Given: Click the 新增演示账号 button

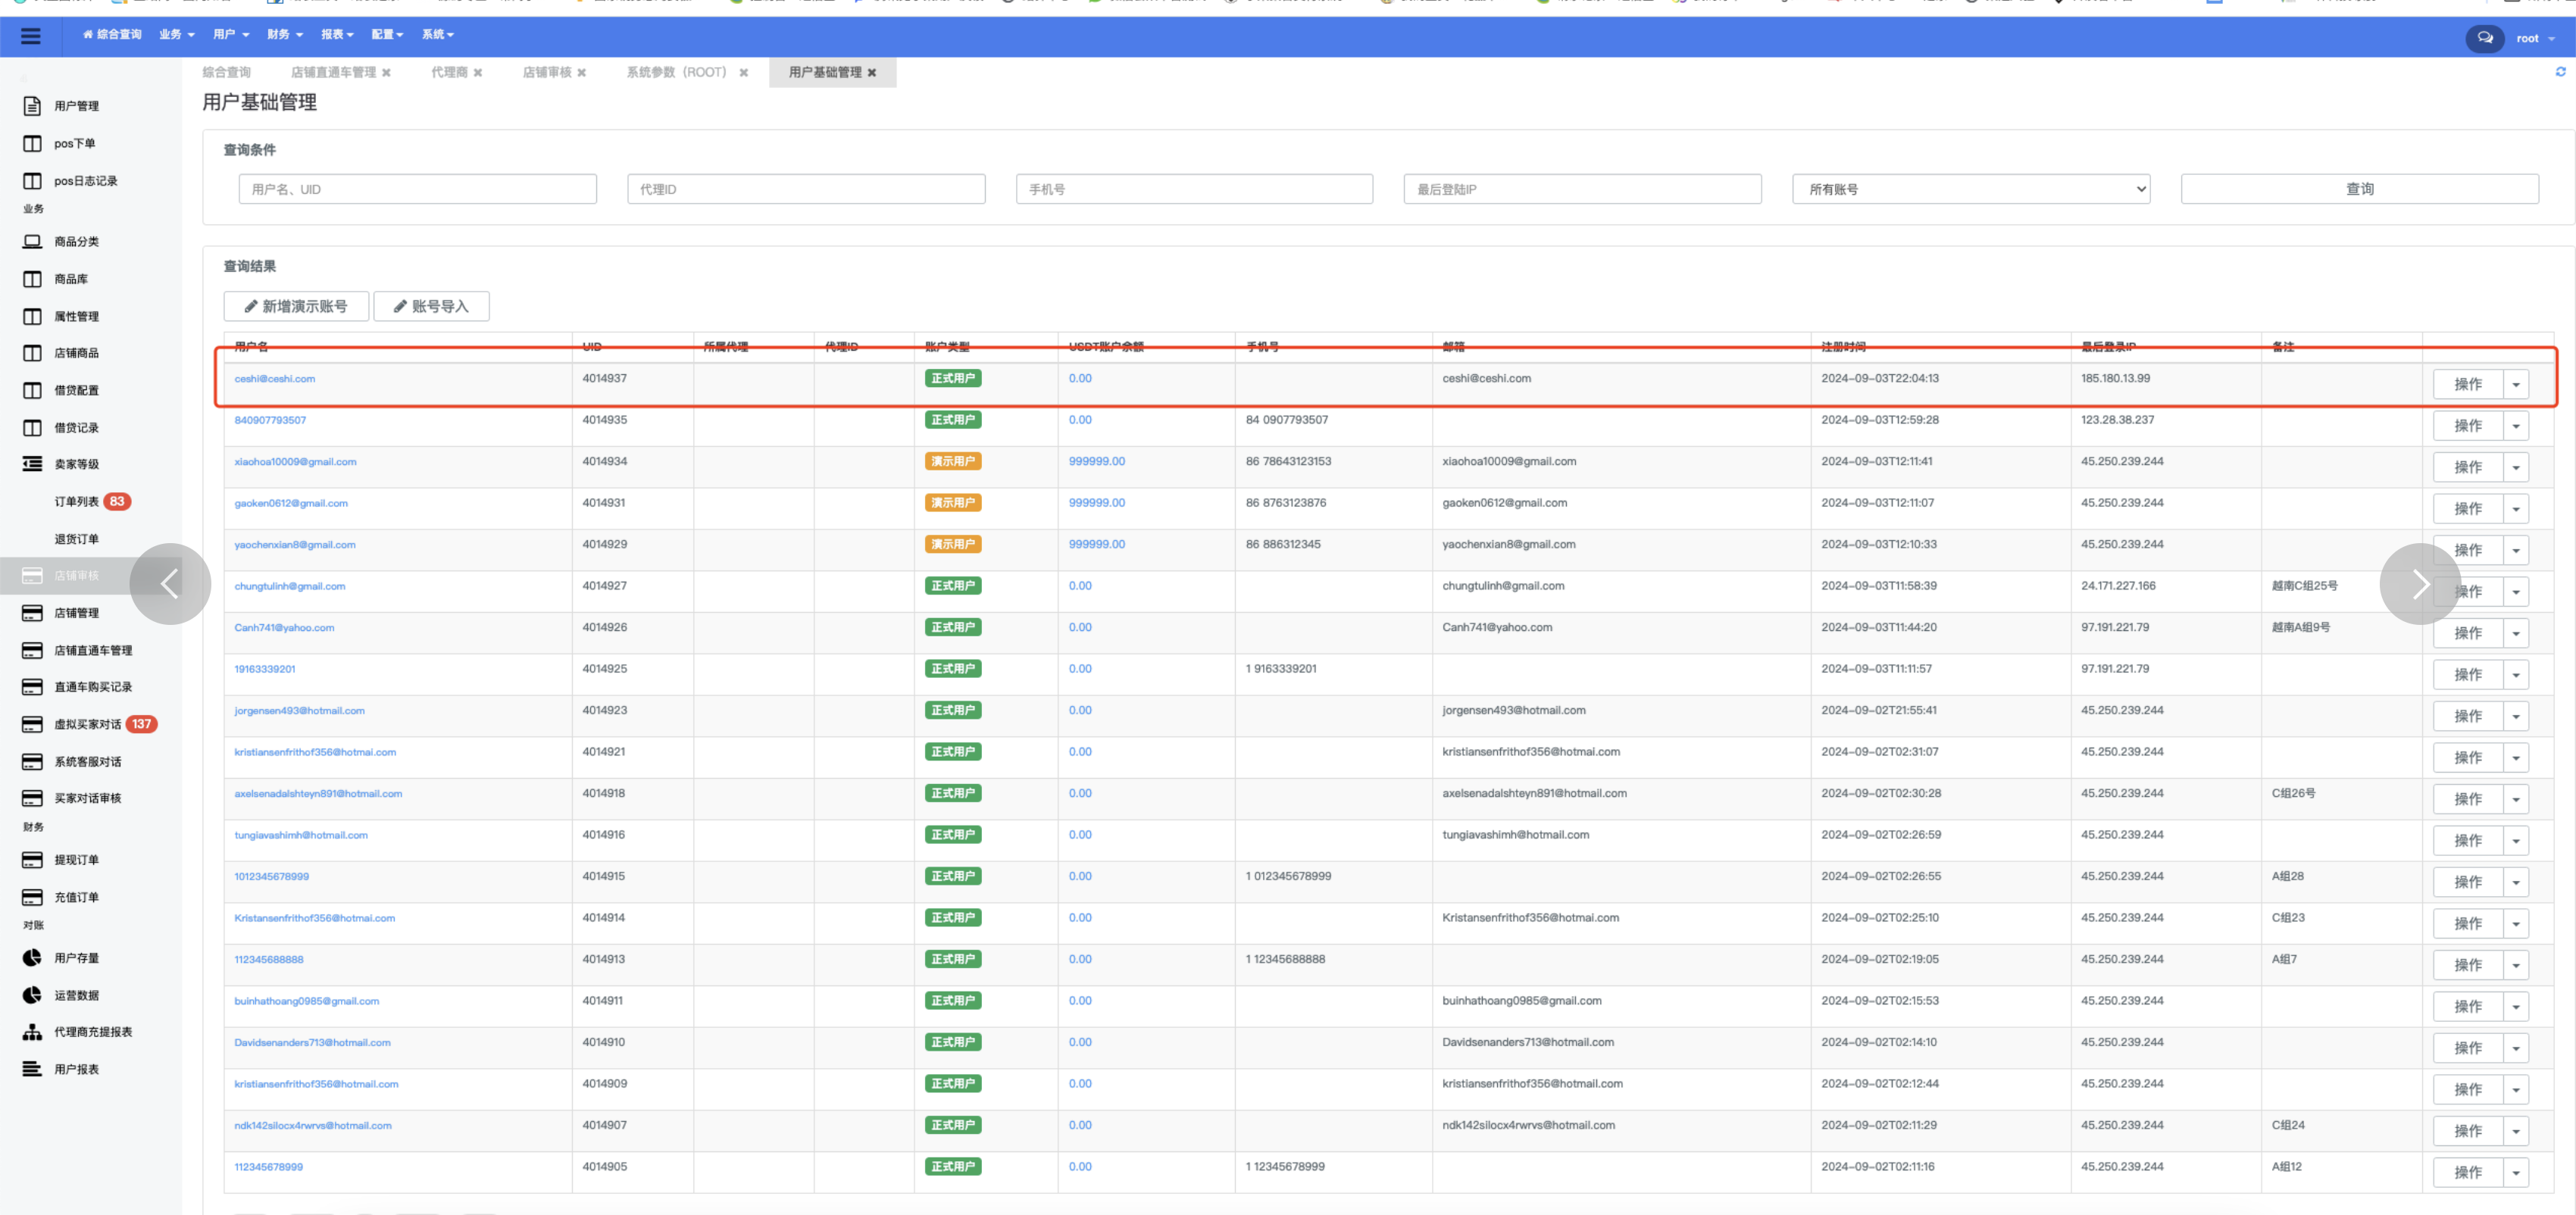Looking at the screenshot, I should [296, 306].
